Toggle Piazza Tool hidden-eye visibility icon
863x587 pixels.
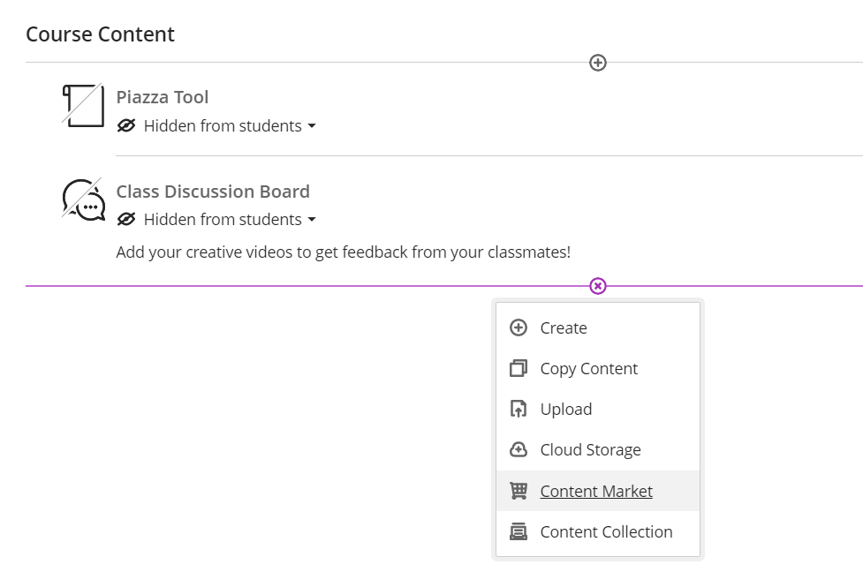click(126, 126)
